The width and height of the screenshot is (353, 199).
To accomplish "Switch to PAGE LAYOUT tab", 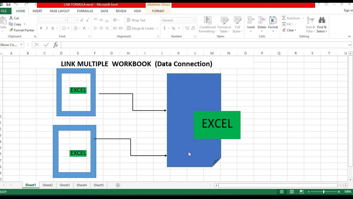I will click(x=60, y=11).
